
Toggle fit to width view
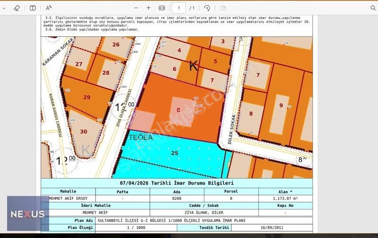pyautogui.click(x=162, y=8)
